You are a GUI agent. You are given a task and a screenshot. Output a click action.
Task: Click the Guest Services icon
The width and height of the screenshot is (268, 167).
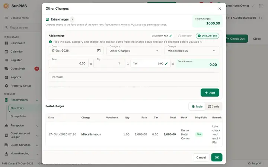6,145
